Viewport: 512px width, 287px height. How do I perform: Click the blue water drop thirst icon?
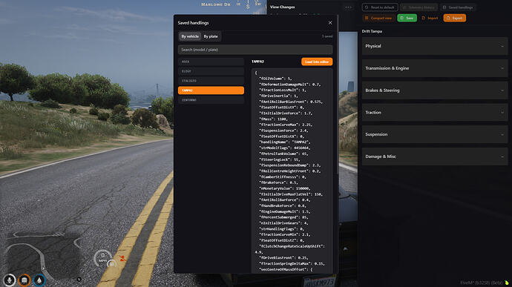point(39,280)
